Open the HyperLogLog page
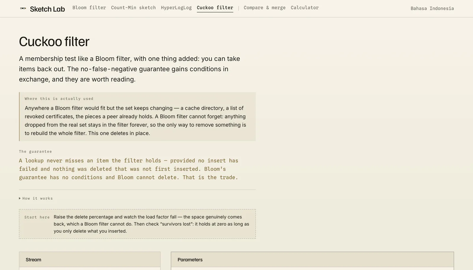473x270 pixels. pos(176,8)
